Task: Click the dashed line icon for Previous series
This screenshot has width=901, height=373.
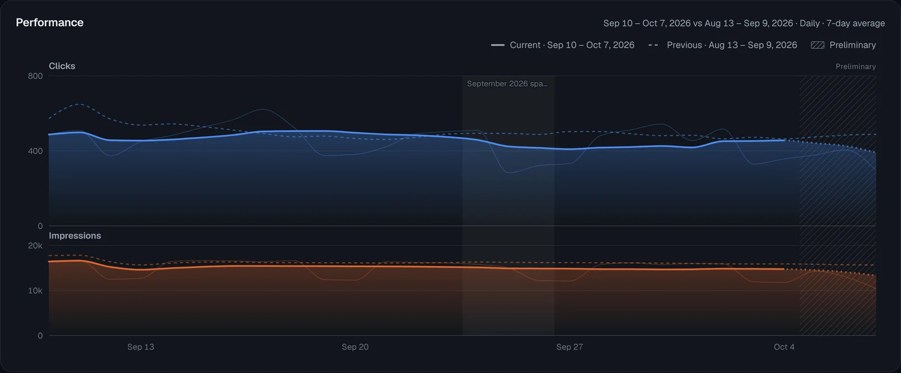Action: click(653, 45)
